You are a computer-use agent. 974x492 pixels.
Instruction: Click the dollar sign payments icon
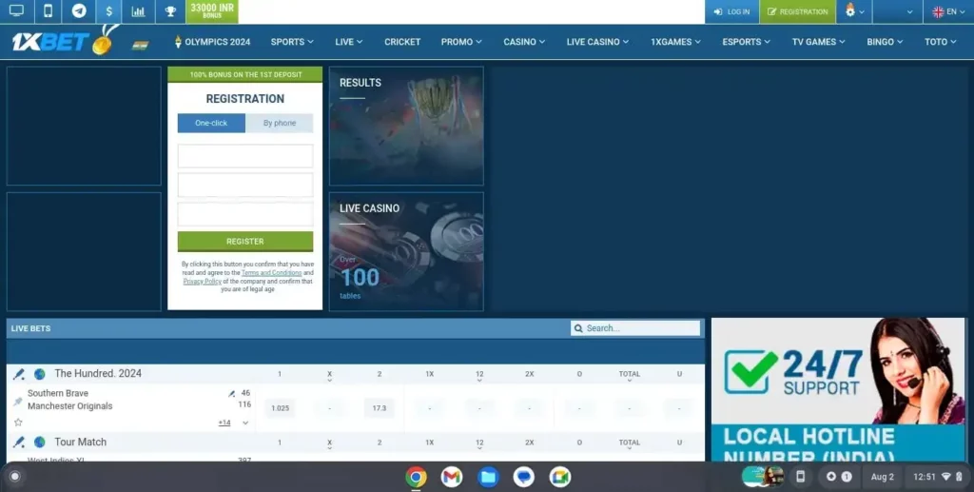[109, 11]
